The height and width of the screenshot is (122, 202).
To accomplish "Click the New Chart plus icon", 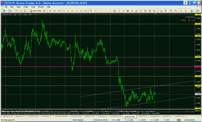I will 4,11.
